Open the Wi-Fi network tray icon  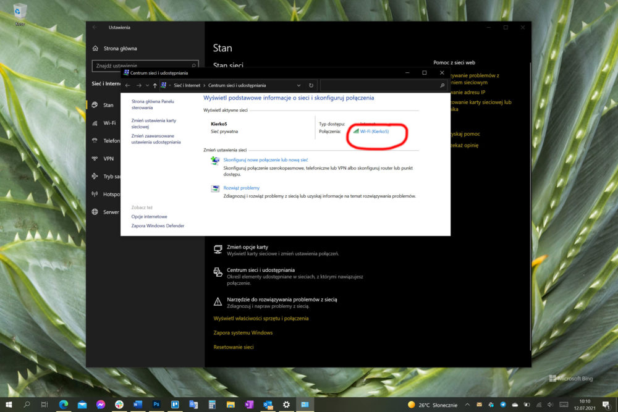539,405
